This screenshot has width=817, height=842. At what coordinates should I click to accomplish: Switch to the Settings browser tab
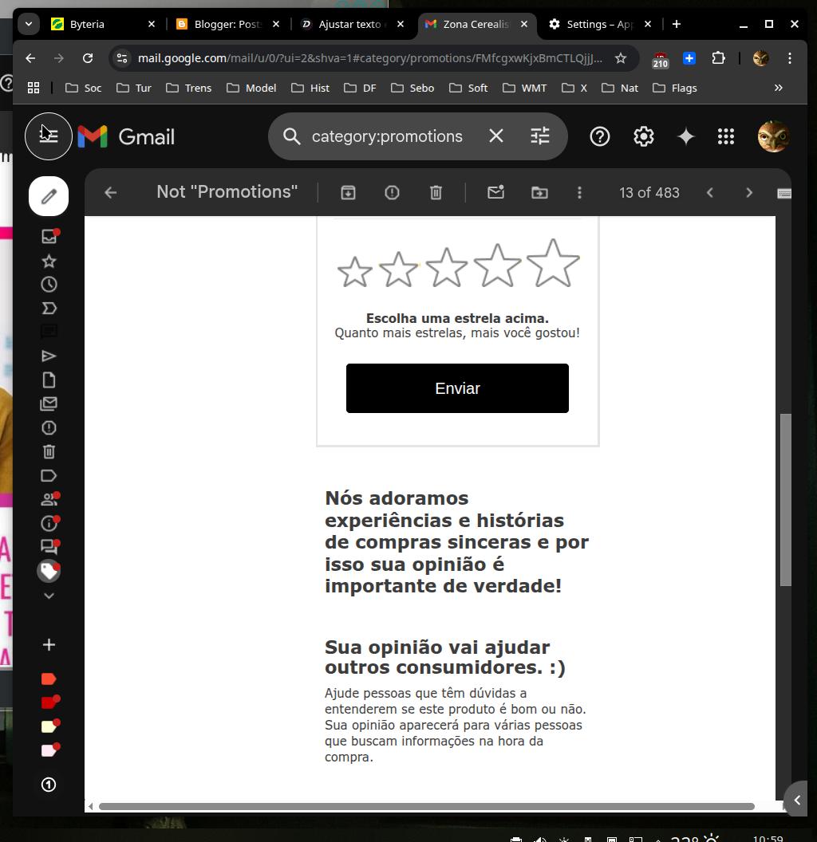[x=598, y=24]
